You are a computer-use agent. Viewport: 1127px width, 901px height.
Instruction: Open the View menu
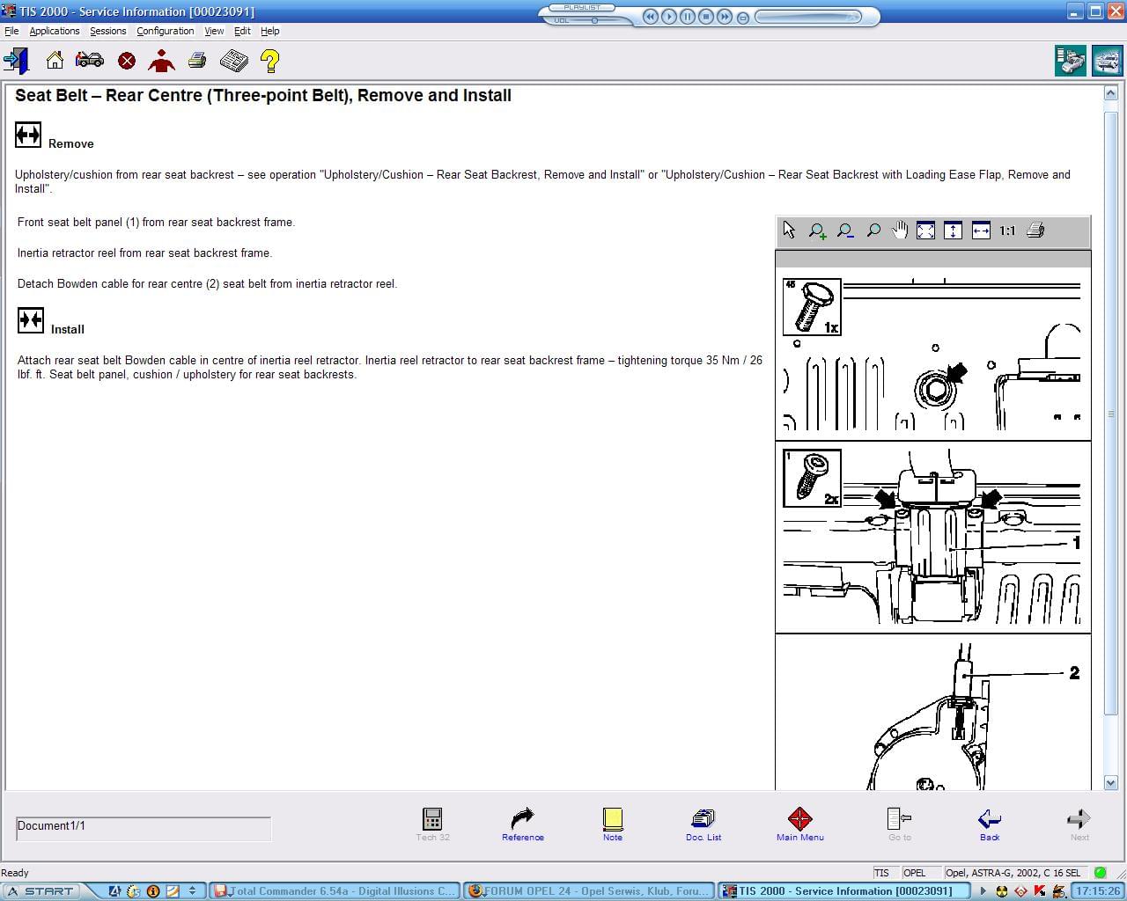[x=214, y=31]
